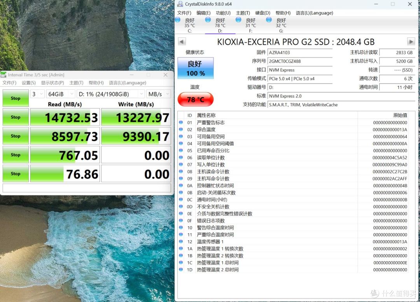Click the 9390.17 write result bar
This screenshot has height=302, width=420.
coord(136,136)
